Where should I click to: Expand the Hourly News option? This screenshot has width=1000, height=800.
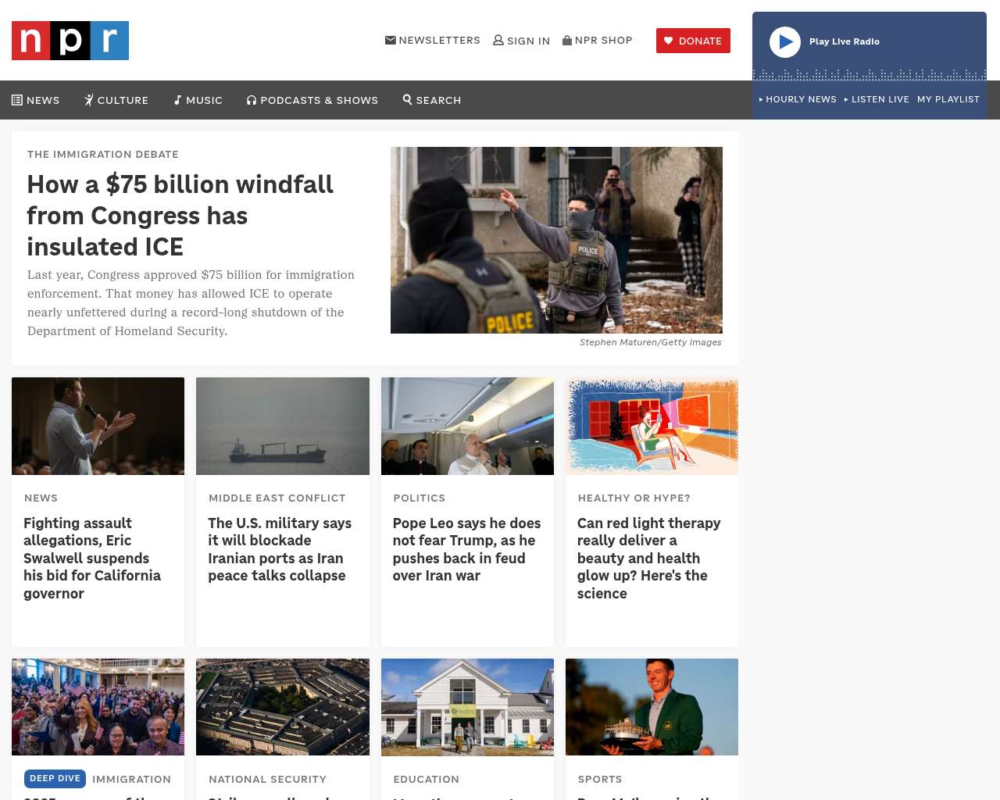pos(798,99)
